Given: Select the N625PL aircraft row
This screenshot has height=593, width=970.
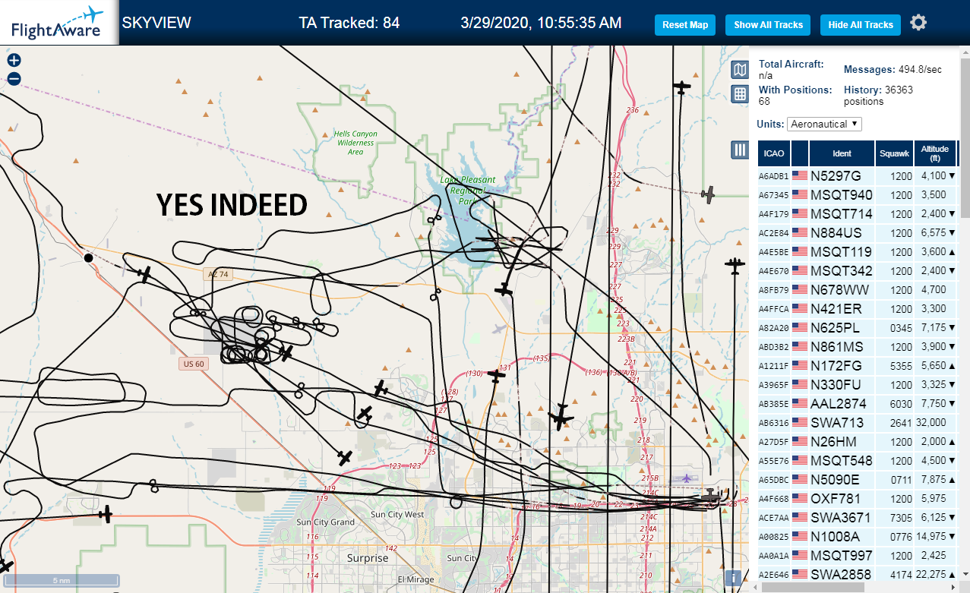Looking at the screenshot, I should tap(858, 327).
